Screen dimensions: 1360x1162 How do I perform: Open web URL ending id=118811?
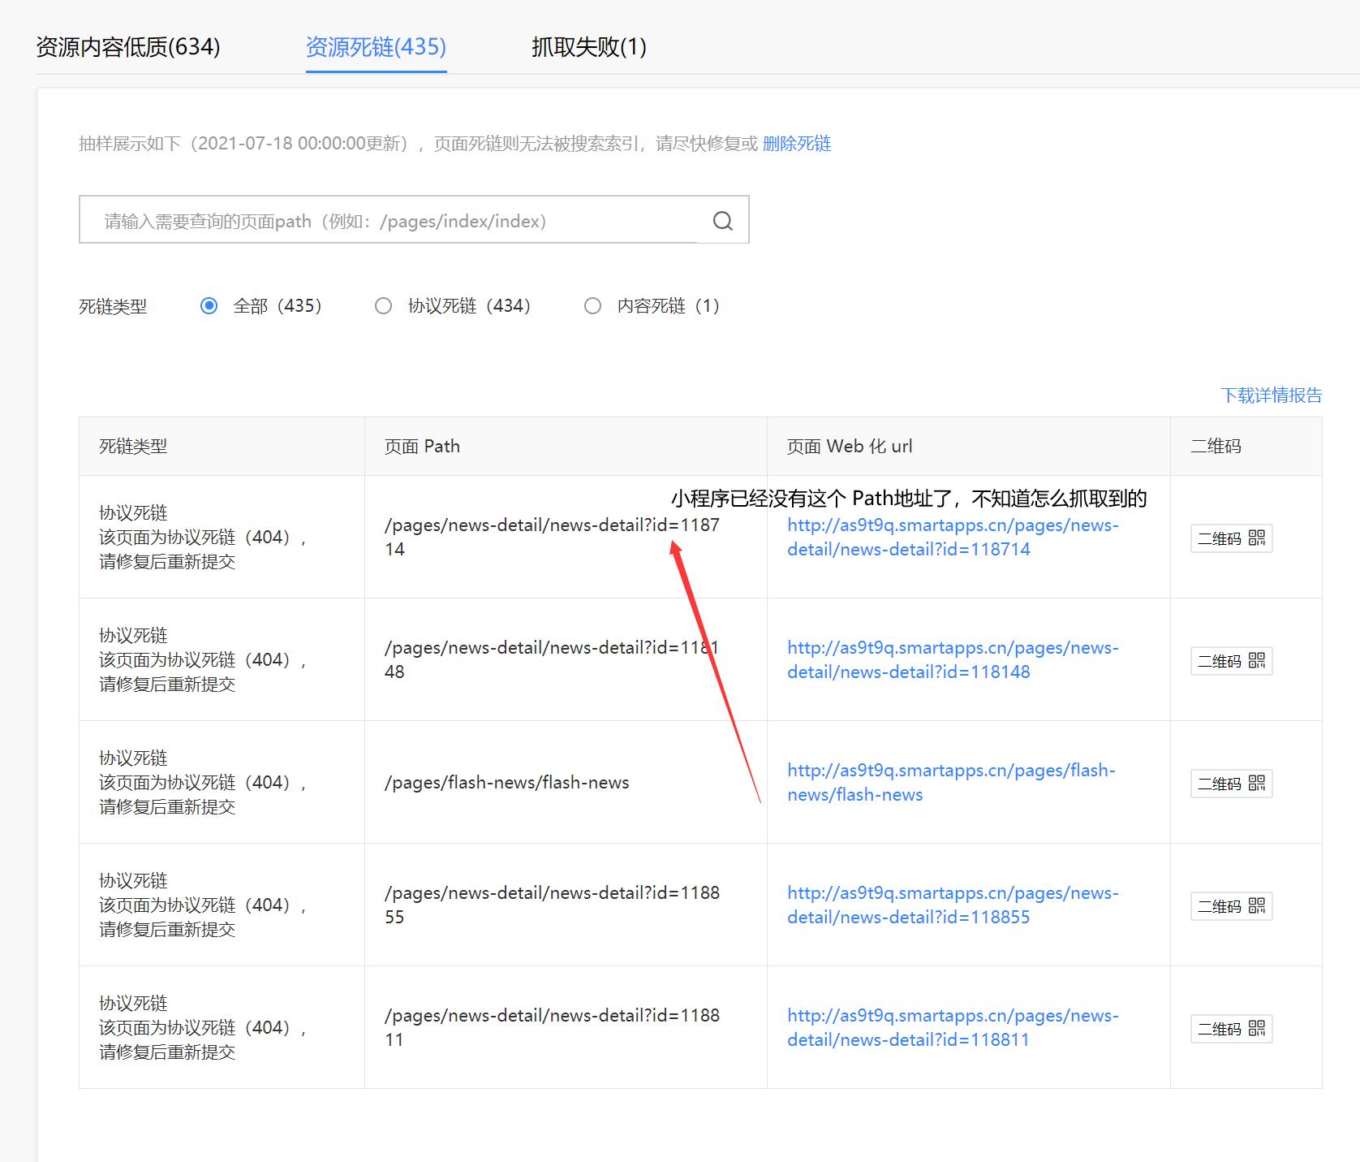tap(953, 1027)
